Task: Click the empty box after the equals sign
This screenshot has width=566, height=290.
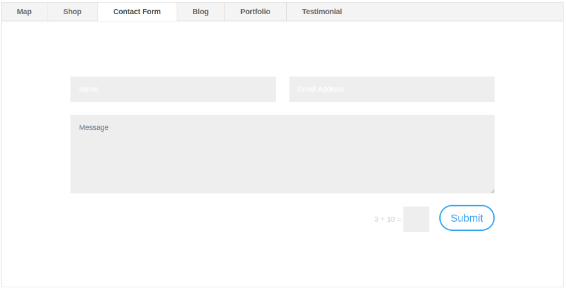Action: (416, 219)
